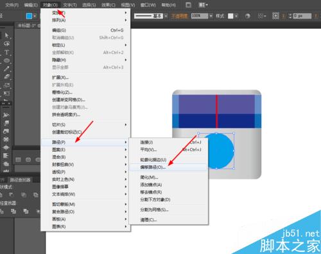Open the stroke style 基本 dropdown arrow
Screen dimensions: 321x254
point(166,16)
